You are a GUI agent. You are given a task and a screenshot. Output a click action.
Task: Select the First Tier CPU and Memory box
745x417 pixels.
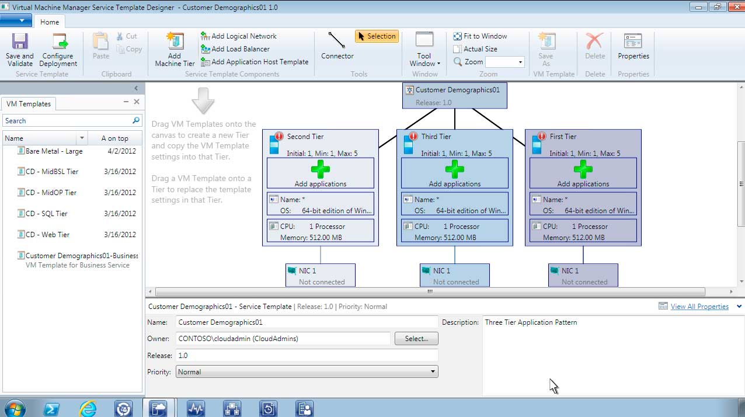(583, 231)
